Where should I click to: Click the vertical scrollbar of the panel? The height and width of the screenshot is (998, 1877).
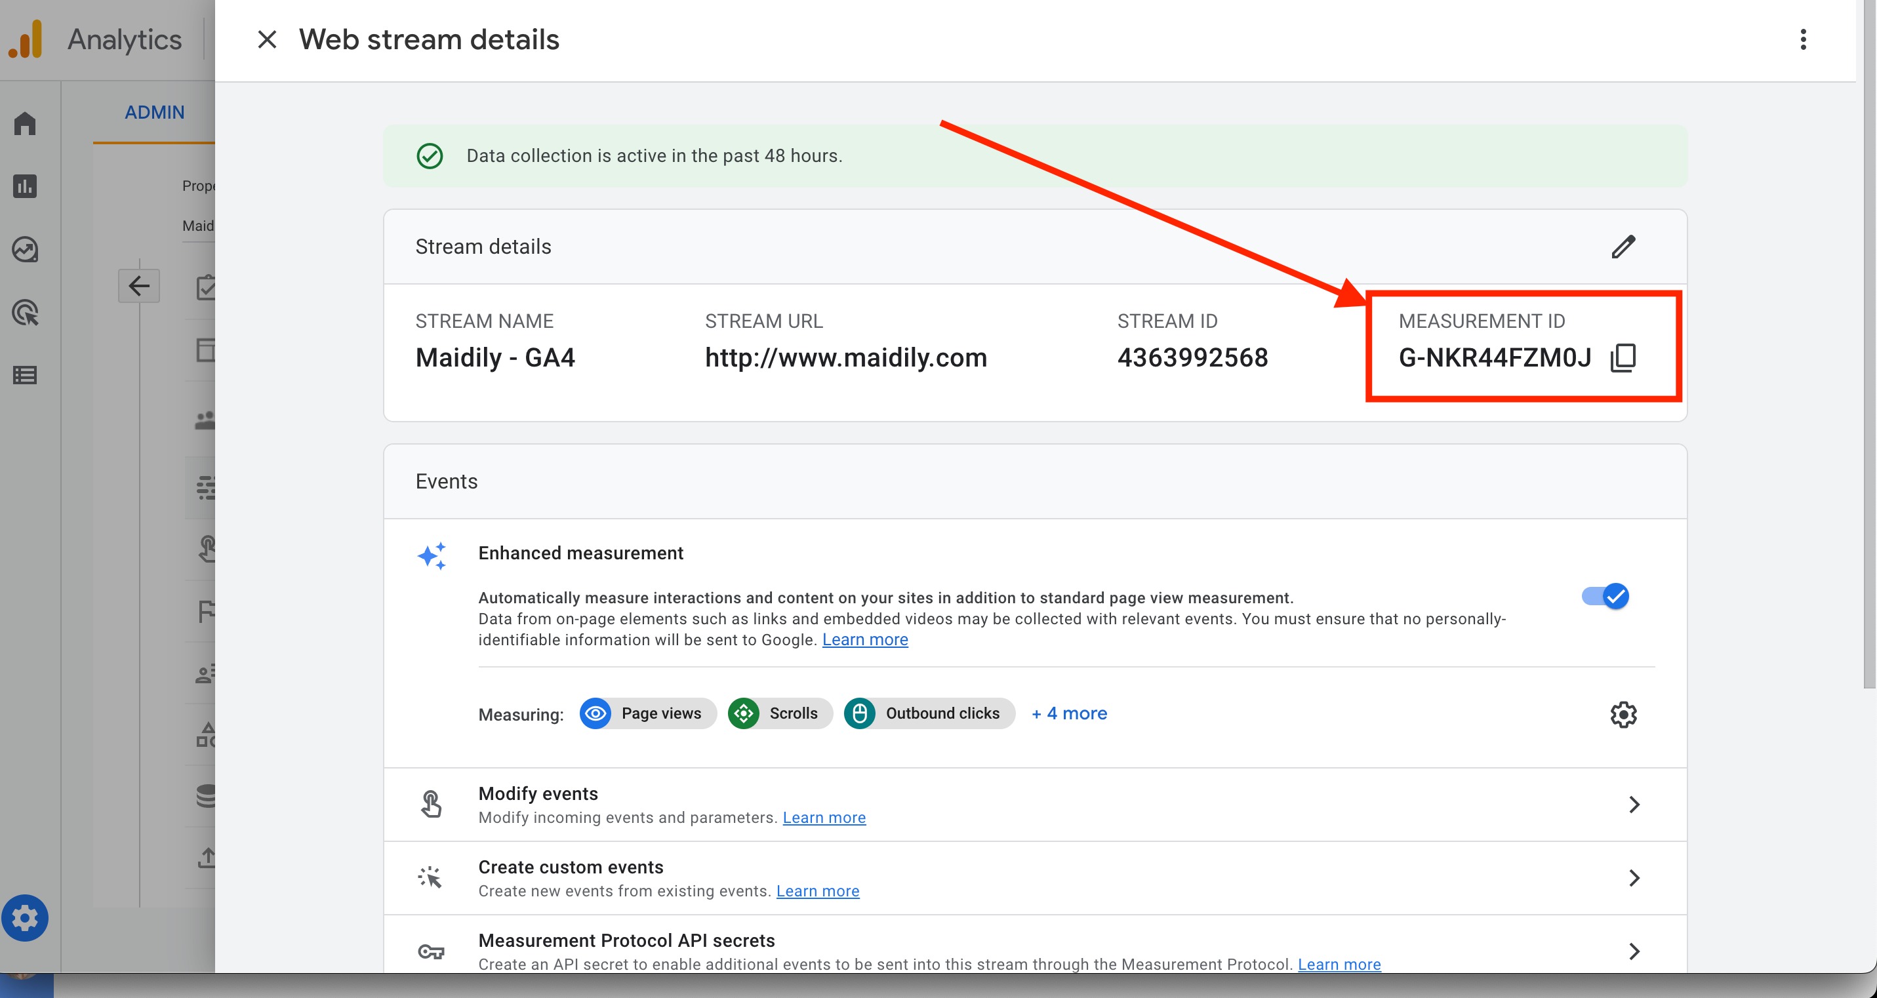tap(1869, 344)
